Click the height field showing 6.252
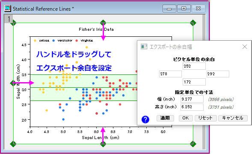 click(192, 107)
